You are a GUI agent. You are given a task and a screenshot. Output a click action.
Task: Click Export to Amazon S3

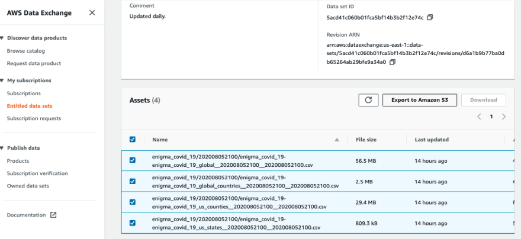point(420,100)
